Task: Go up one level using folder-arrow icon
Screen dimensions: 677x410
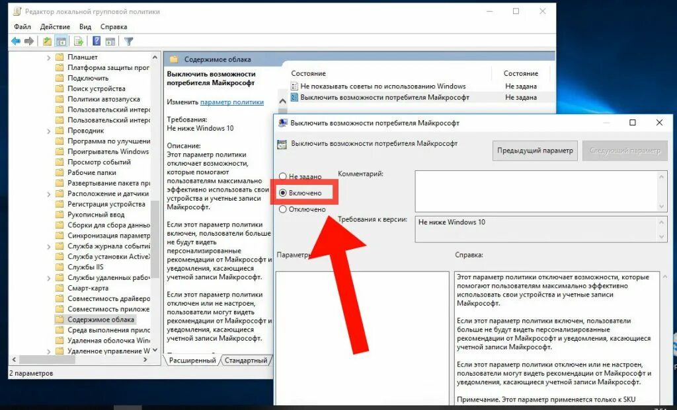Action: 47,41
